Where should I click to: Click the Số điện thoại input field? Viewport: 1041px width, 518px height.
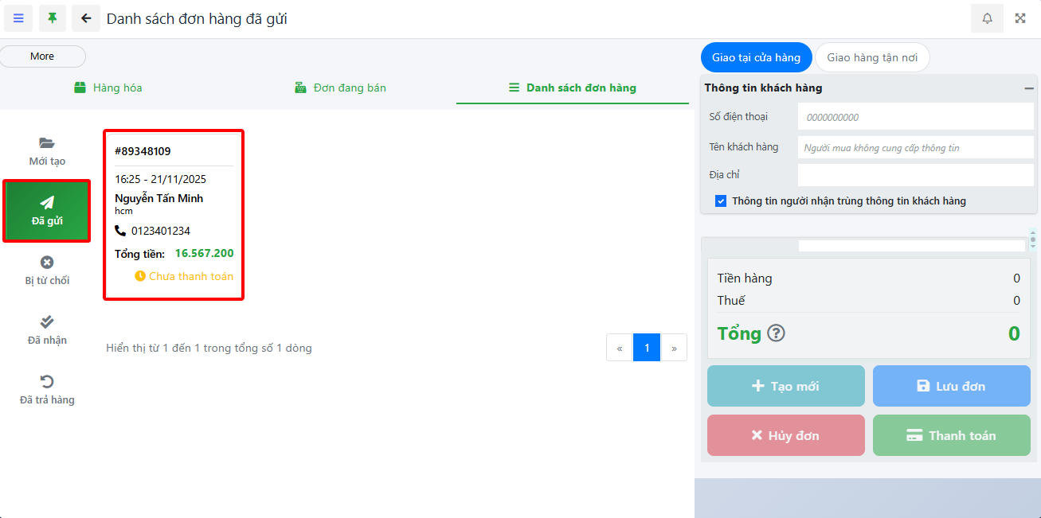tap(915, 117)
